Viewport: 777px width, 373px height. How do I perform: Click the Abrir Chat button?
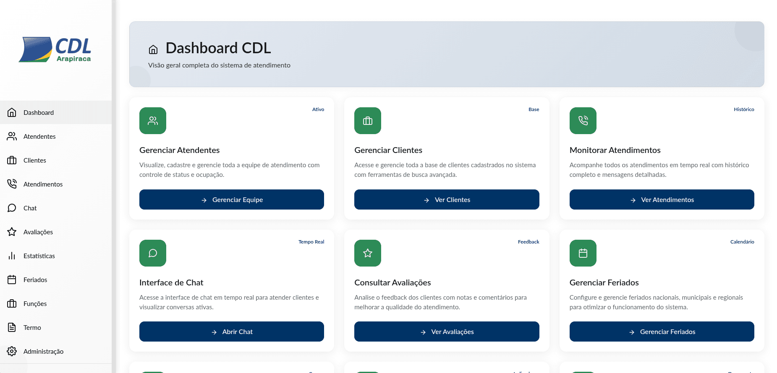point(232,332)
